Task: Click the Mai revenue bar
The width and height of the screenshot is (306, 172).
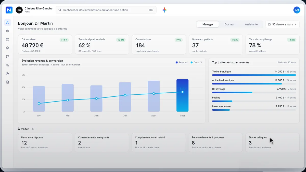Action: [x=68, y=98]
